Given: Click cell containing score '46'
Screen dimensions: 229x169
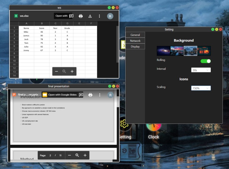Looking at the screenshot, I should click(42, 32).
